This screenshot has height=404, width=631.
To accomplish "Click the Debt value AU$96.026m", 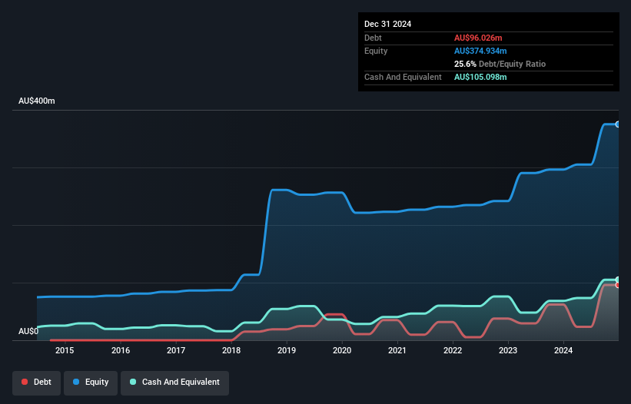I will (478, 38).
